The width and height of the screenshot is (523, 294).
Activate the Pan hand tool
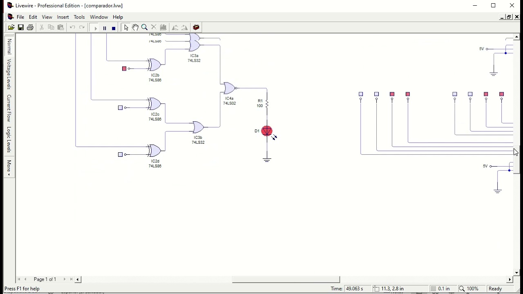(x=135, y=27)
